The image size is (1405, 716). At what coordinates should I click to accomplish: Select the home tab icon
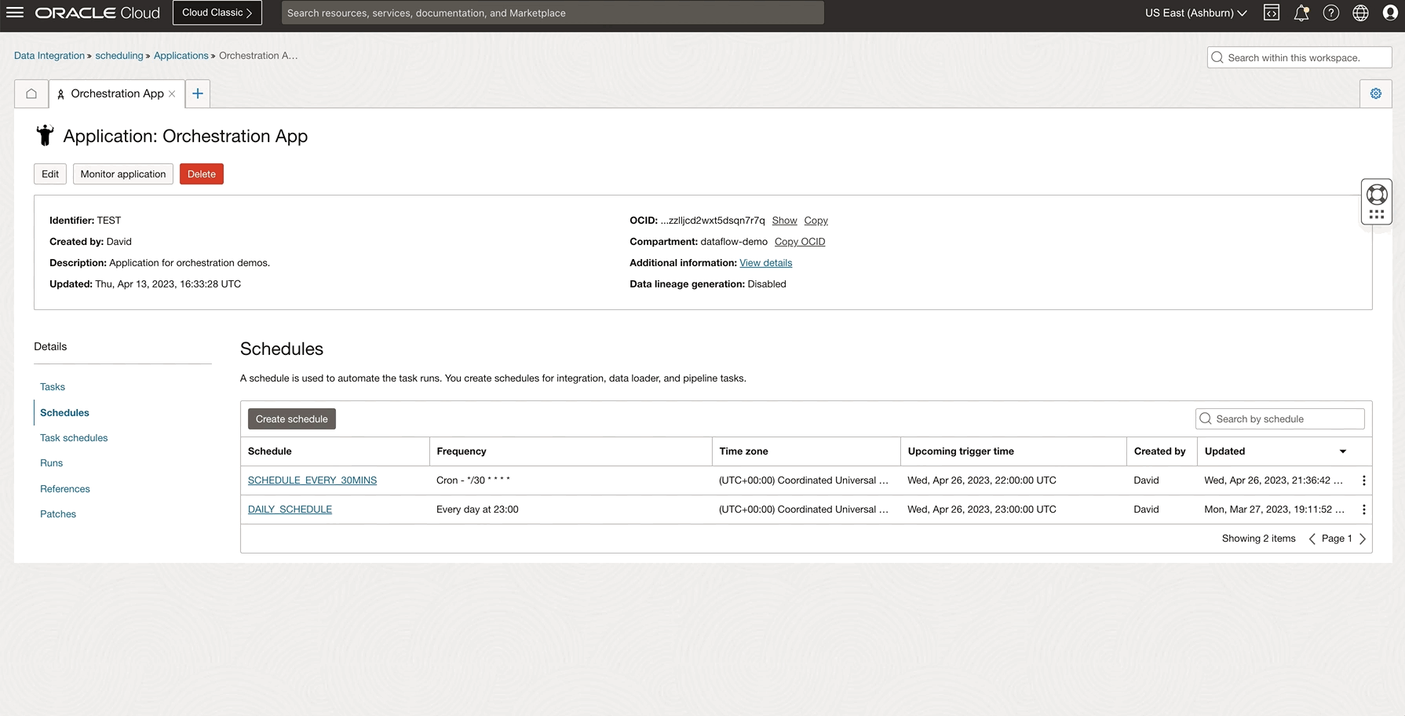pos(31,93)
